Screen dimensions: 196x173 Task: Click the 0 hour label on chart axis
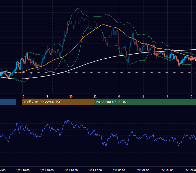click(119, 97)
